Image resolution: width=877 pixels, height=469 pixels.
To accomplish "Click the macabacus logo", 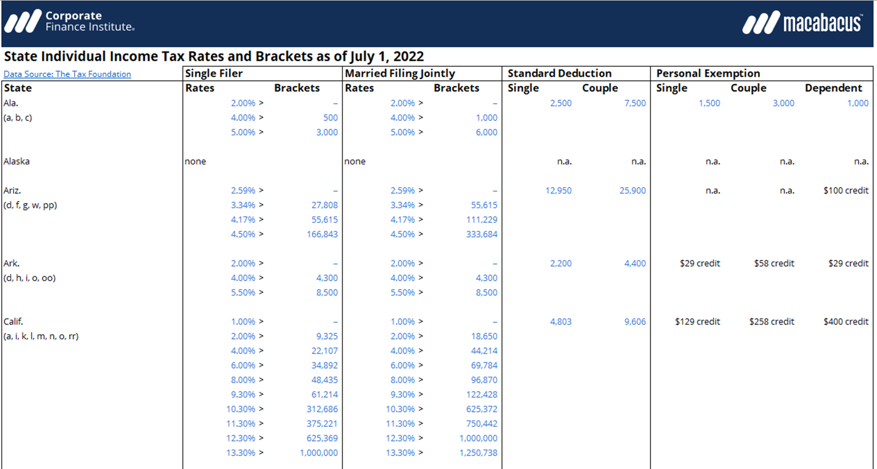I will click(x=802, y=22).
